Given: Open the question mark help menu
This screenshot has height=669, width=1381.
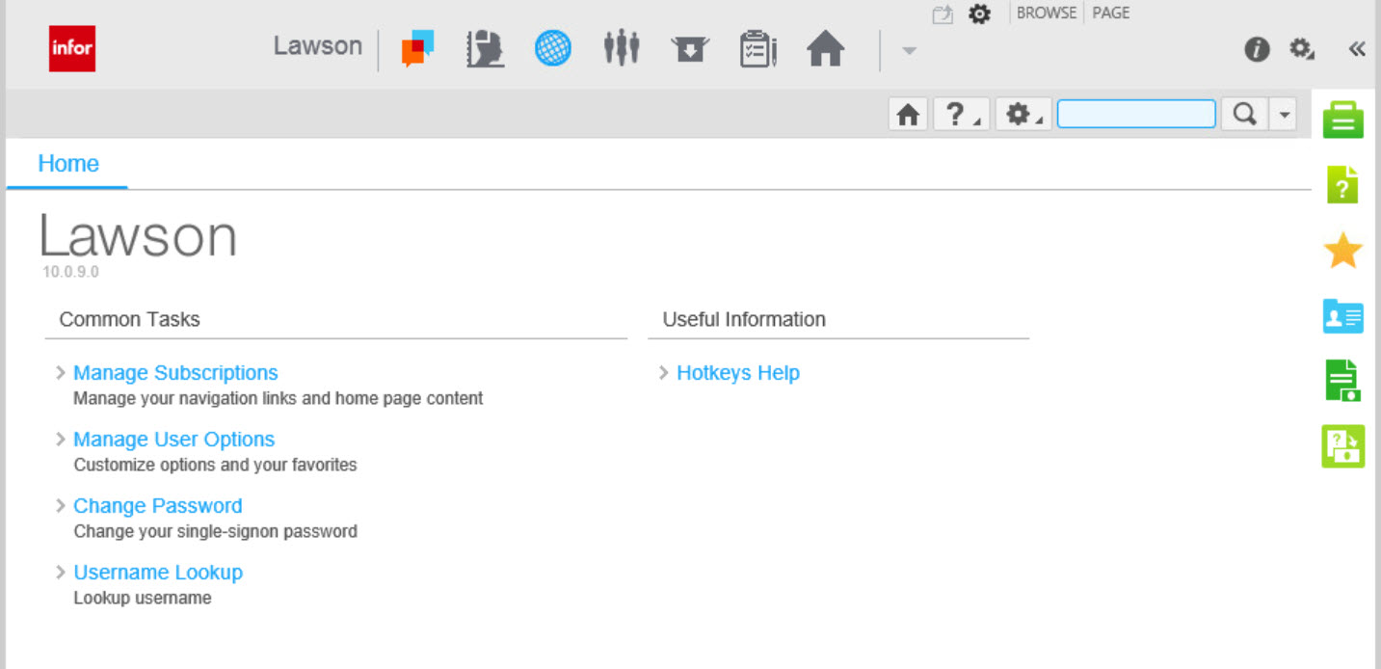Looking at the screenshot, I should pyautogui.click(x=961, y=115).
